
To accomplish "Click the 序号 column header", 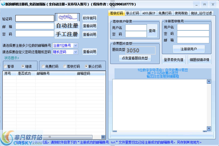I will [x=10, y=73].
